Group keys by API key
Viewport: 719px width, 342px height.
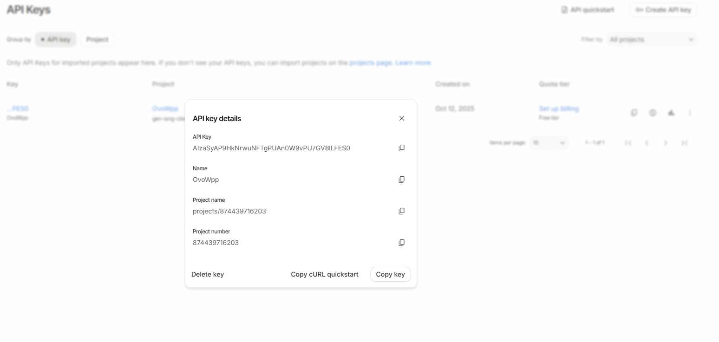click(x=55, y=39)
